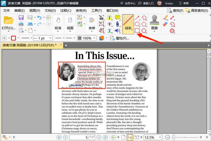Open the line thickness 1 pt dropdown
The image size is (211, 141).
(x=51, y=38)
